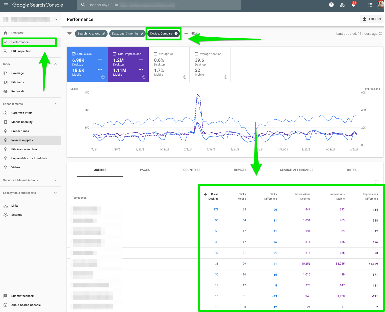Screen dimensions: 385x312
Task: Sort by Impressions Mobile column header
Action: pyautogui.click(x=337, y=196)
